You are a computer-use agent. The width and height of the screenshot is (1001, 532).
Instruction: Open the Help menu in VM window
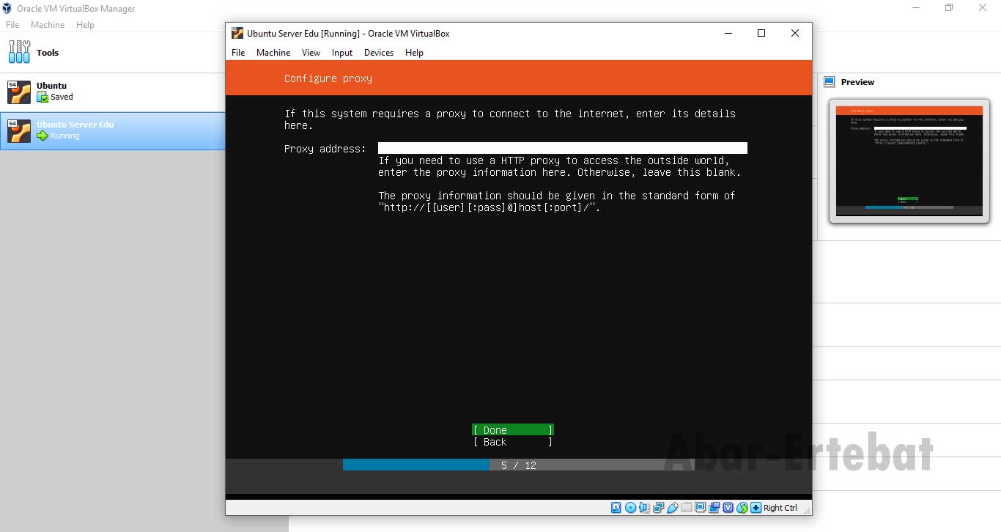pos(414,53)
